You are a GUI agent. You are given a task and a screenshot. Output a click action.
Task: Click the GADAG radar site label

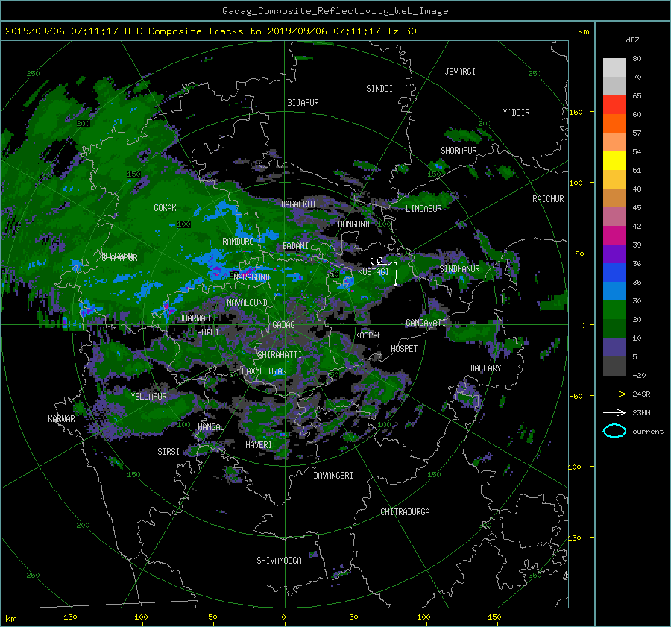coord(283,325)
